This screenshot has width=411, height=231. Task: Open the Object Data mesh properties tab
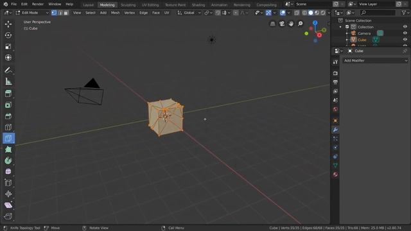pos(335,166)
